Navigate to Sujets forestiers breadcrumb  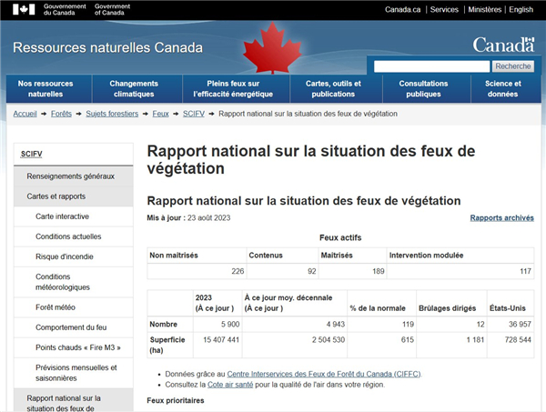click(112, 114)
